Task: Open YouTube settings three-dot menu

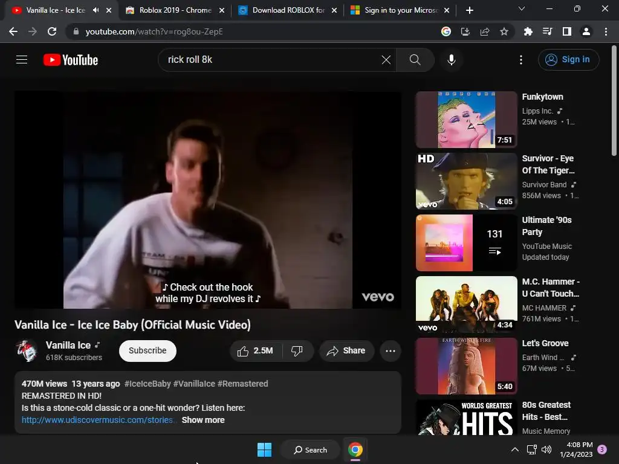Action: click(x=520, y=60)
